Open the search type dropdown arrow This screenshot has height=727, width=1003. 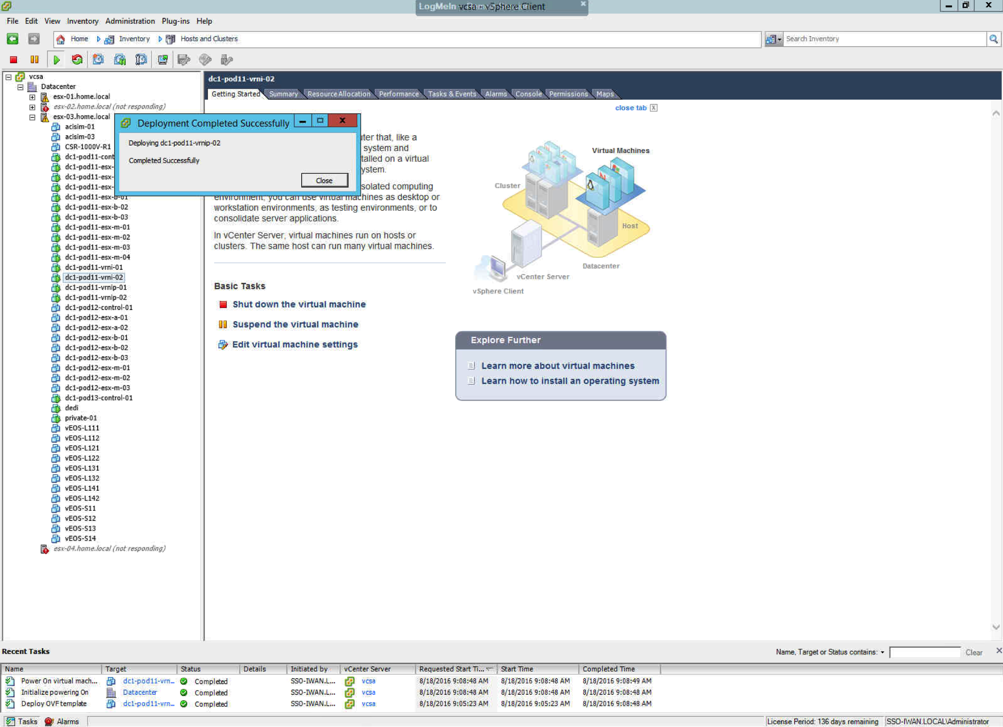(779, 39)
